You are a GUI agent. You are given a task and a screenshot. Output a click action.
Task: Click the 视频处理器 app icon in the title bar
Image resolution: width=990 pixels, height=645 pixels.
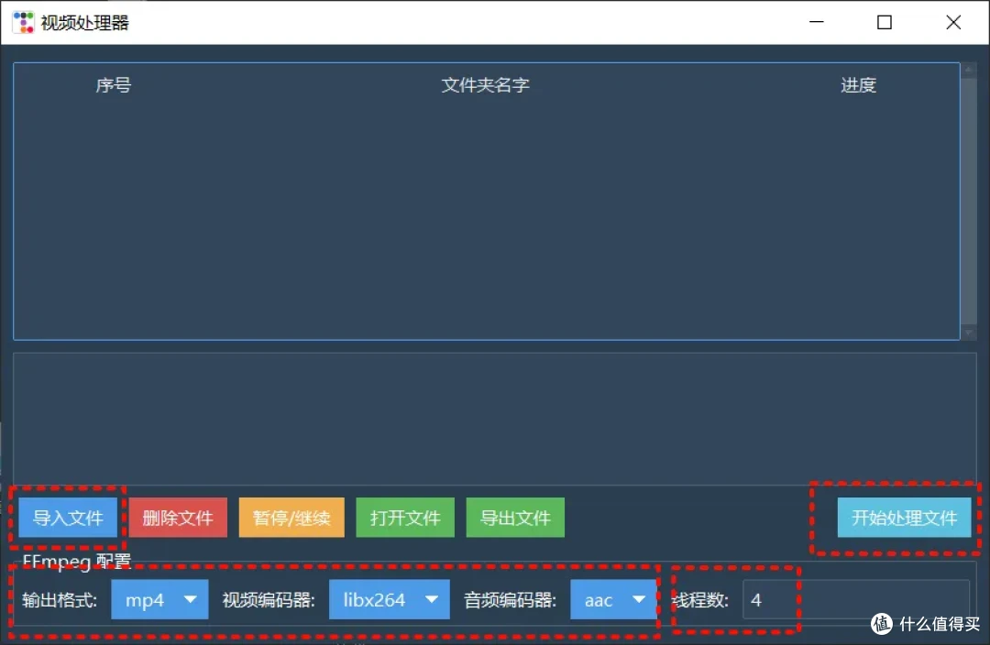coord(23,23)
